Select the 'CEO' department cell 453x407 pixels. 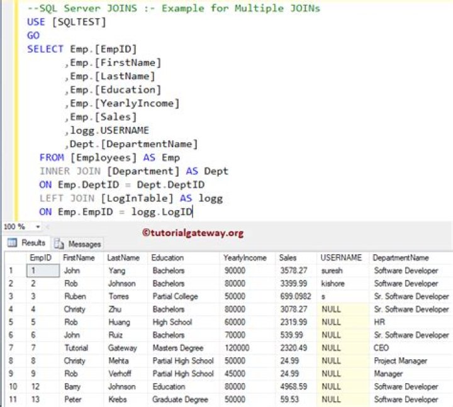(381, 348)
